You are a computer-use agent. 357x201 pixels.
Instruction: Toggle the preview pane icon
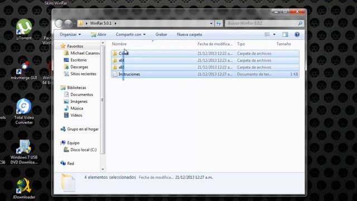point(285,35)
